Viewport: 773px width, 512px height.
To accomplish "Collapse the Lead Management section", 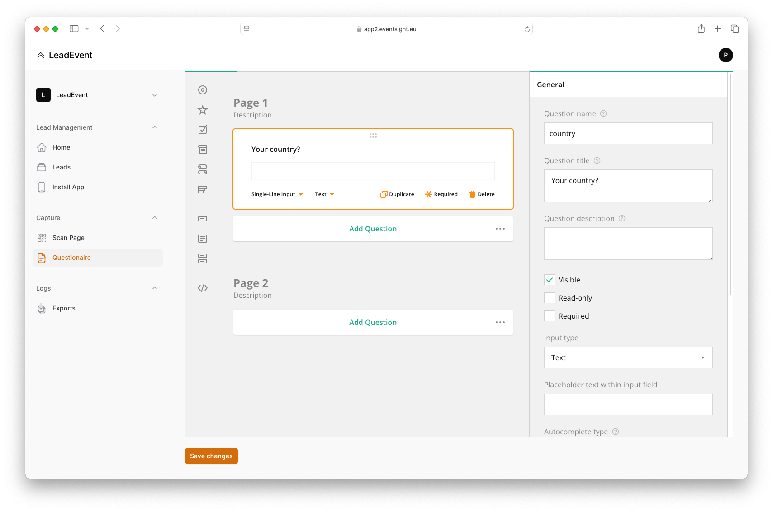I will (155, 127).
